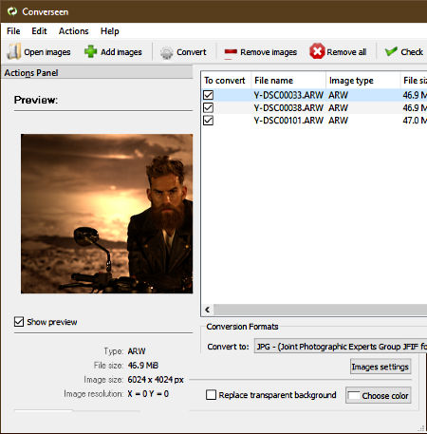Click the bearded man preview thumbnail
The width and height of the screenshot is (427, 434).
[x=107, y=214]
